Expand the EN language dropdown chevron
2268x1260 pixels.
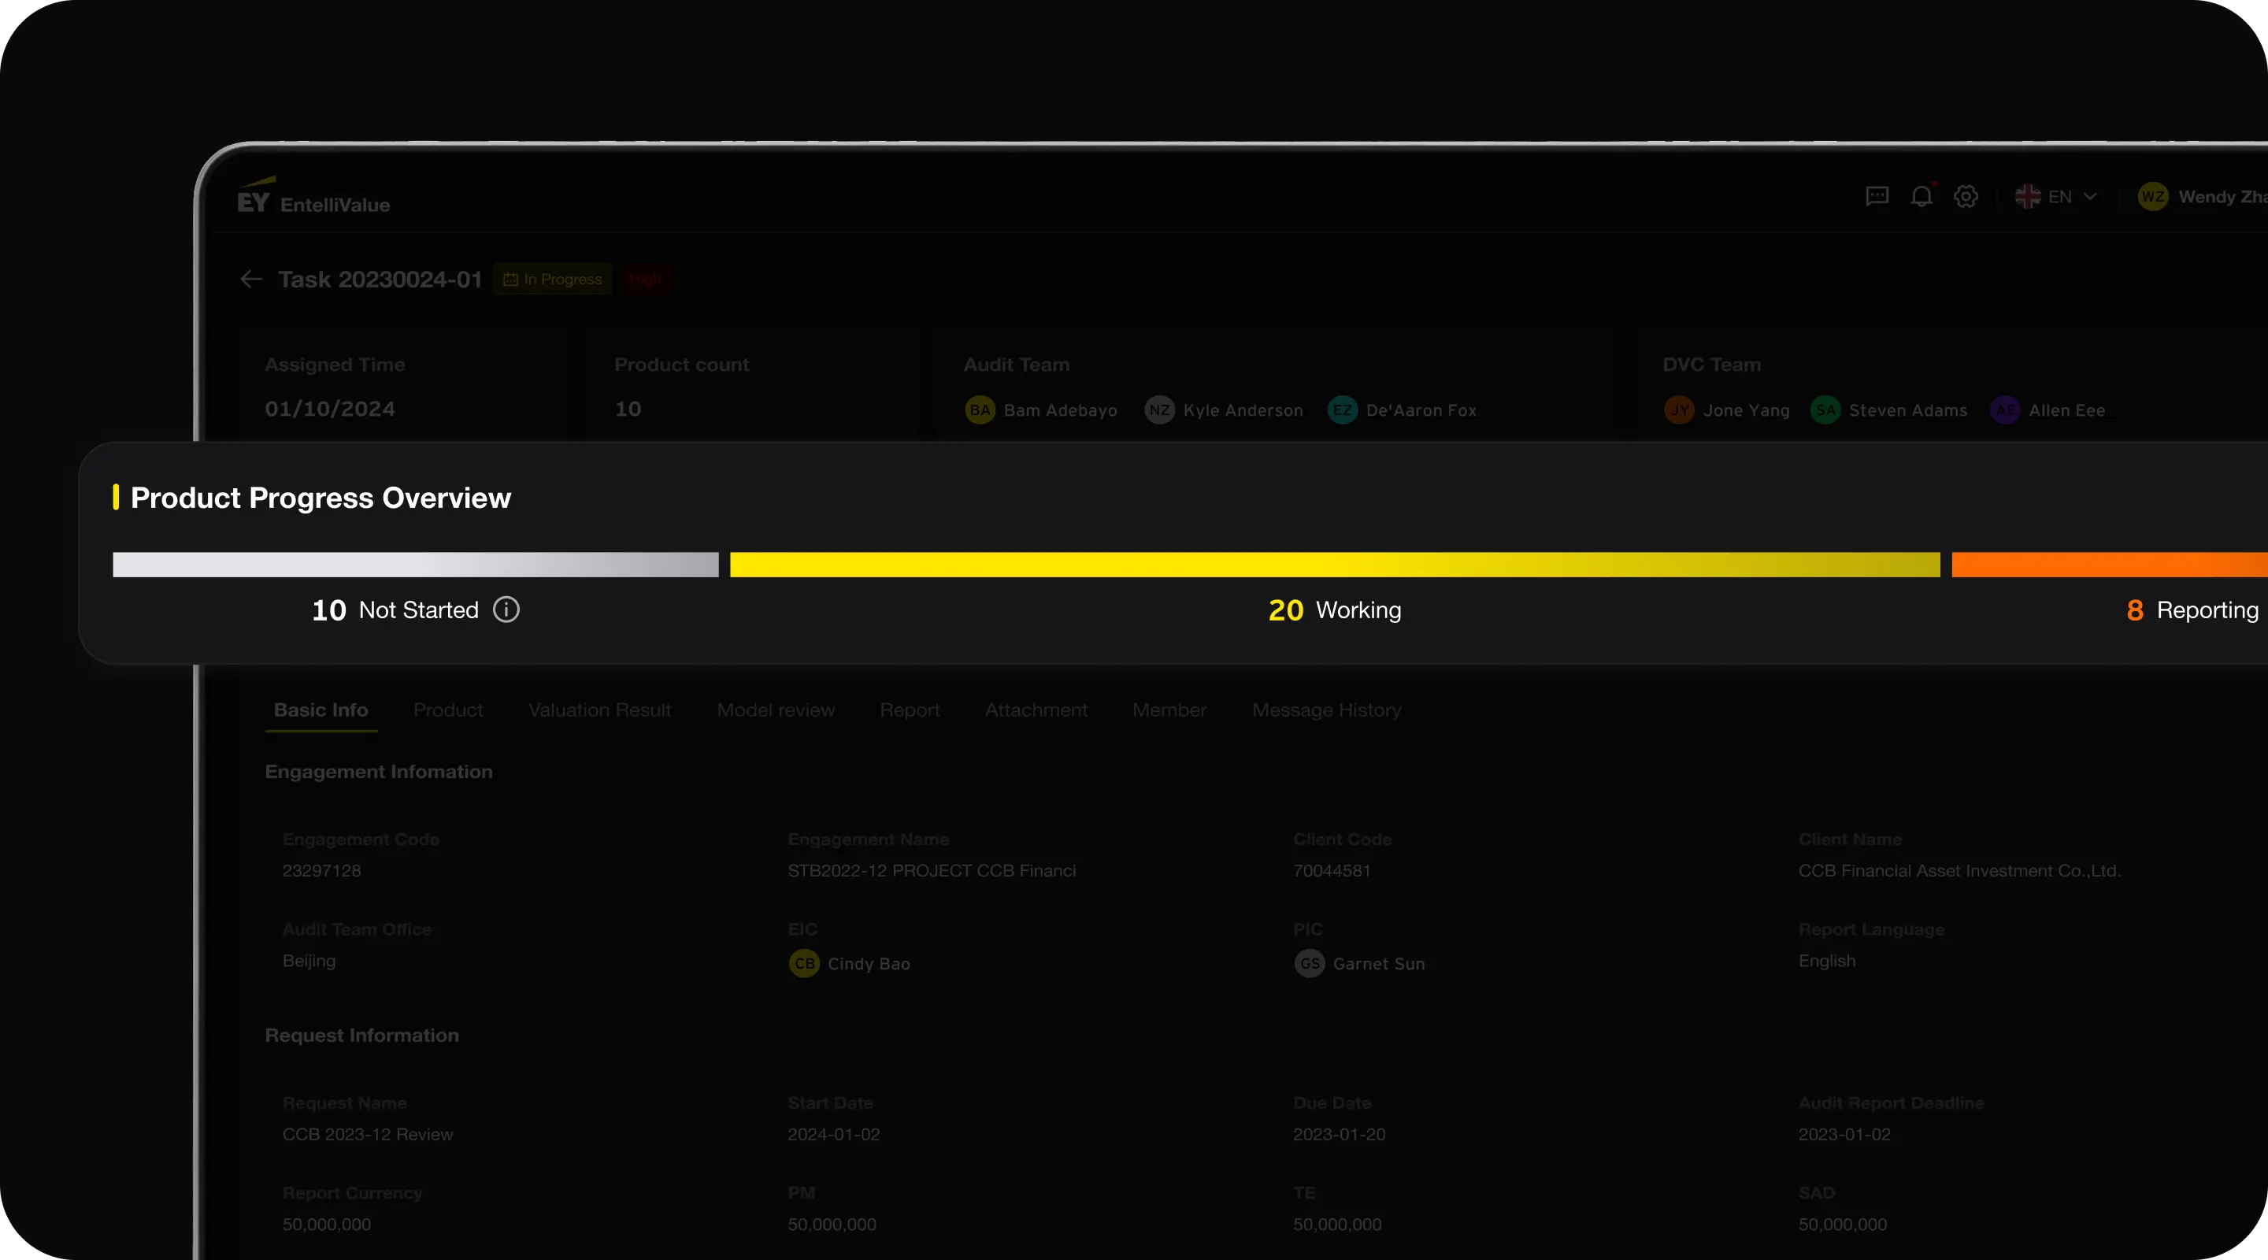click(x=2090, y=196)
